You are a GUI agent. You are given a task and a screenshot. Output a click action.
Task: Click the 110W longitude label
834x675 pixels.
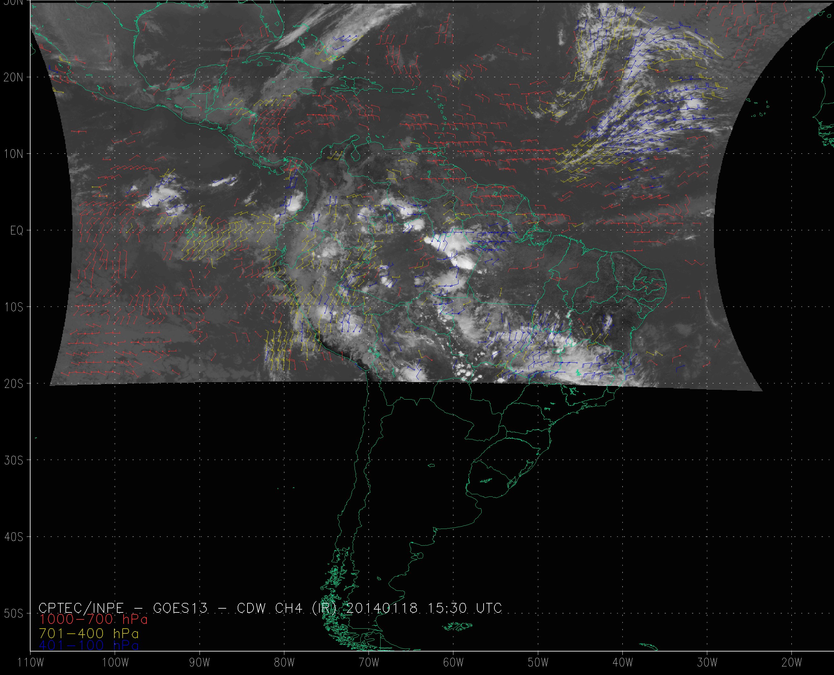click(x=31, y=662)
